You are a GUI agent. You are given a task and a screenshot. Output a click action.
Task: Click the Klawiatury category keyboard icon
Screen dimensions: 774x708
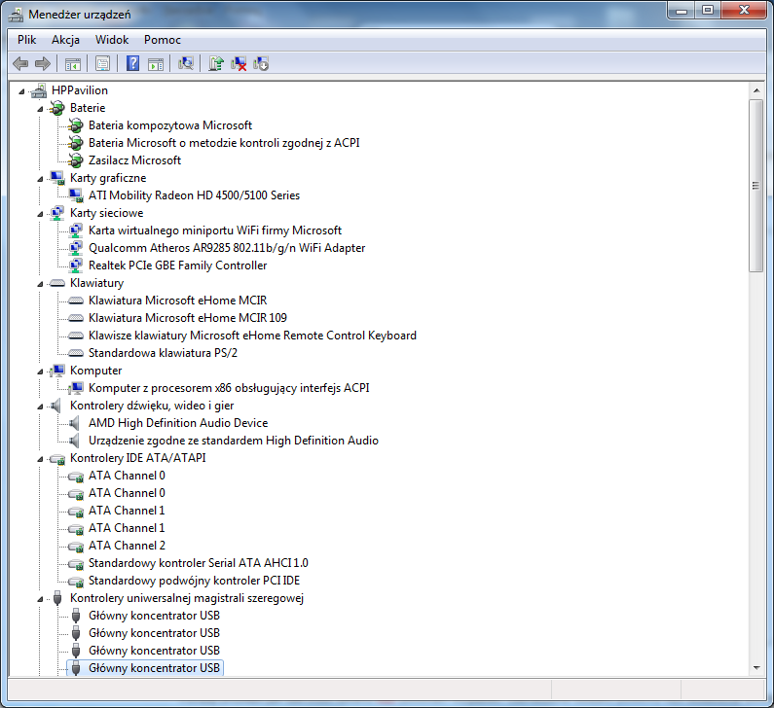point(57,283)
